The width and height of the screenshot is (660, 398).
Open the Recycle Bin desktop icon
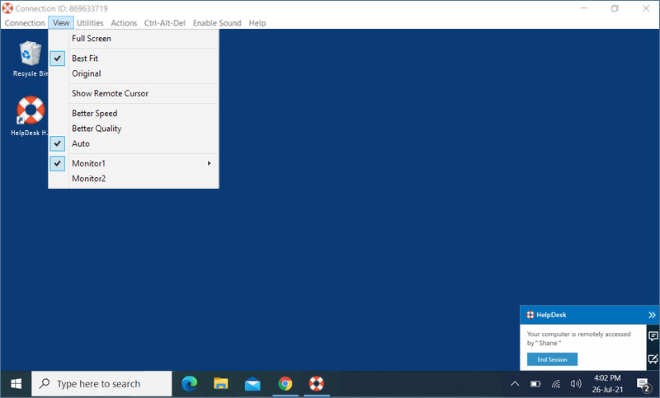[31, 56]
